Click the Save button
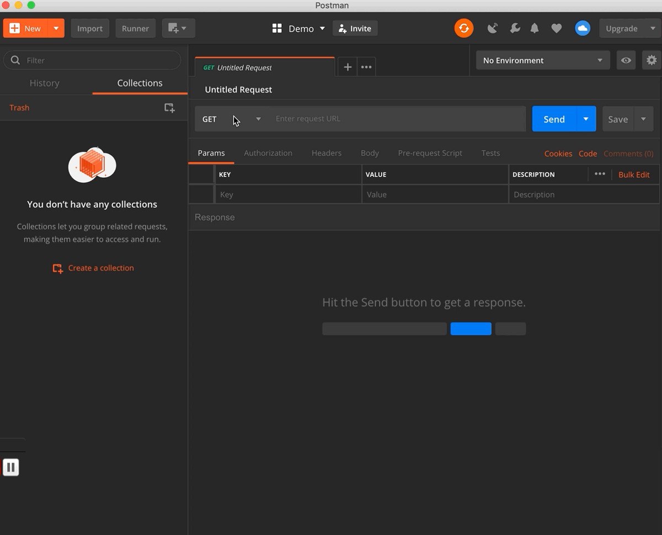Screen dimensions: 662x535 click(x=618, y=119)
